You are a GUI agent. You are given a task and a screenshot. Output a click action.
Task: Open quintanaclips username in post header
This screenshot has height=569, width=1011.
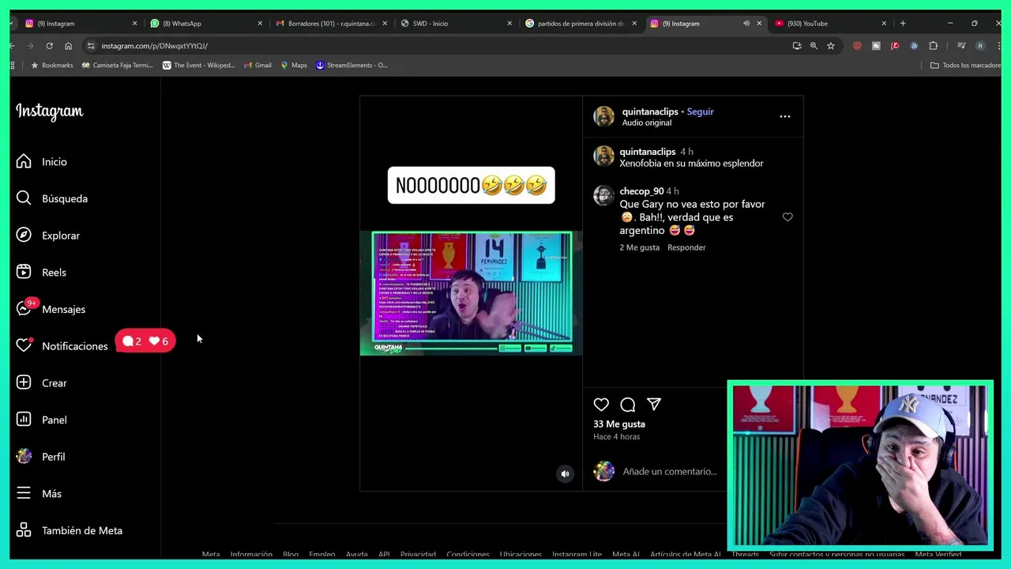coord(650,111)
